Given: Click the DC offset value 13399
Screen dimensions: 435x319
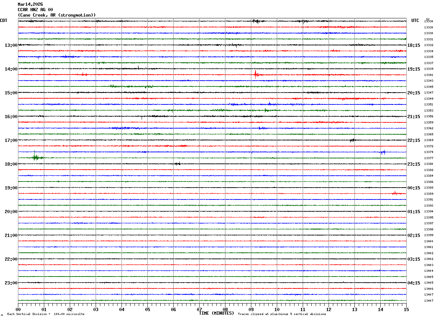Looking at the screenshot, I should pos(429,235).
